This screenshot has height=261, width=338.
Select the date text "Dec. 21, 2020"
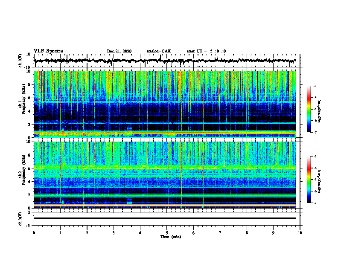tap(119, 51)
